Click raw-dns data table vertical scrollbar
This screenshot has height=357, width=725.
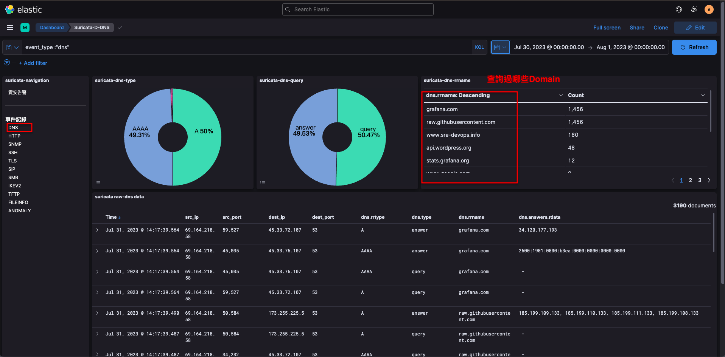click(x=714, y=232)
